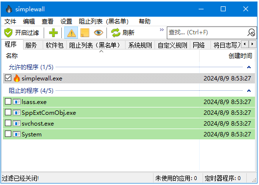Click the green plus Add icon
The height and width of the screenshot is (185, 259).
click(x=53, y=32)
